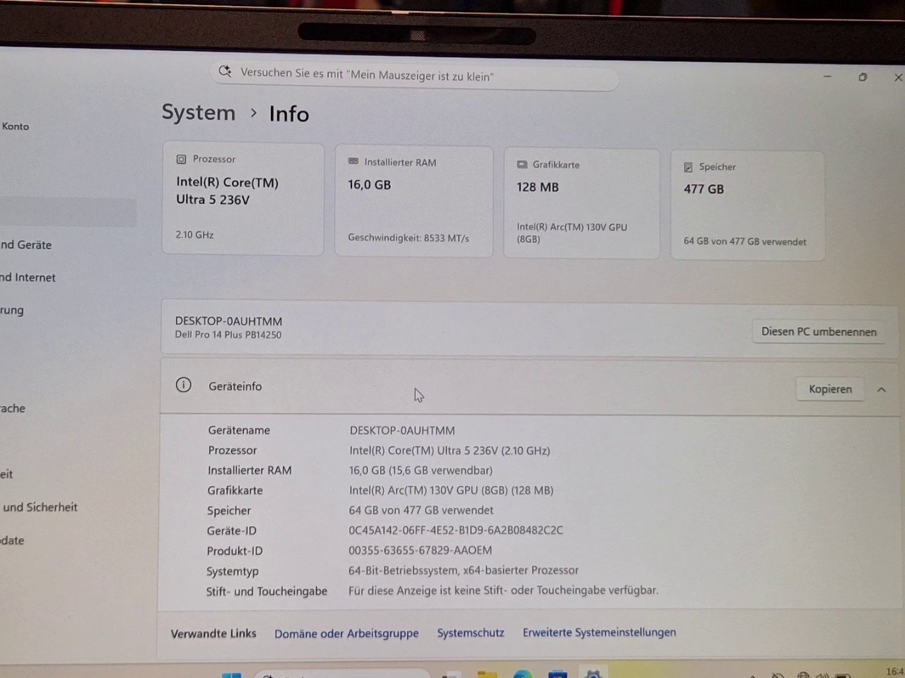Image resolution: width=905 pixels, height=678 pixels.
Task: Focus the search field suggesting "Mein Mauszeiger ist zu klein"
Action: pyautogui.click(x=414, y=75)
